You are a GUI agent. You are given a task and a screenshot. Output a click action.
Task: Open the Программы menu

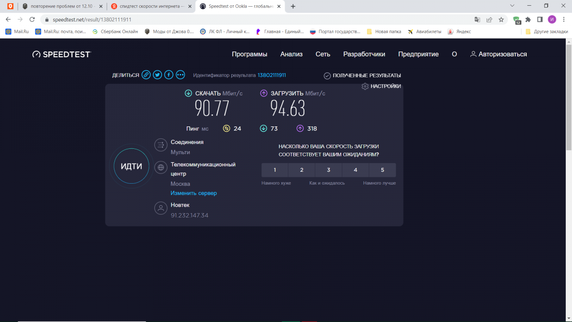pos(249,54)
